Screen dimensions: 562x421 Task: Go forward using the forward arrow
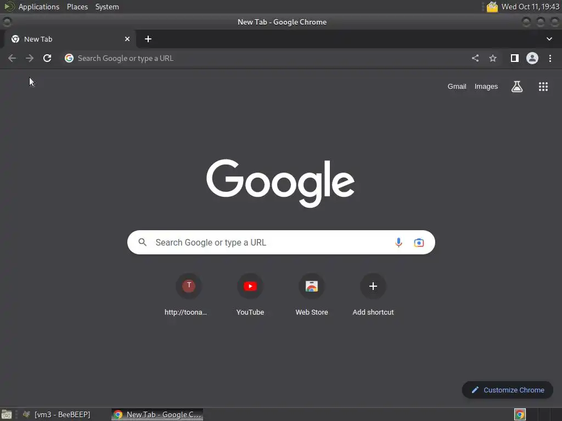(x=30, y=58)
